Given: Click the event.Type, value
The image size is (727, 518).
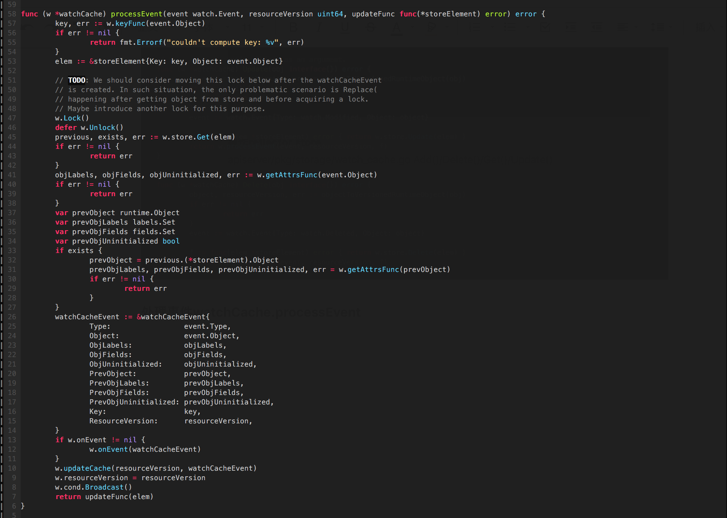Looking at the screenshot, I should (x=207, y=327).
